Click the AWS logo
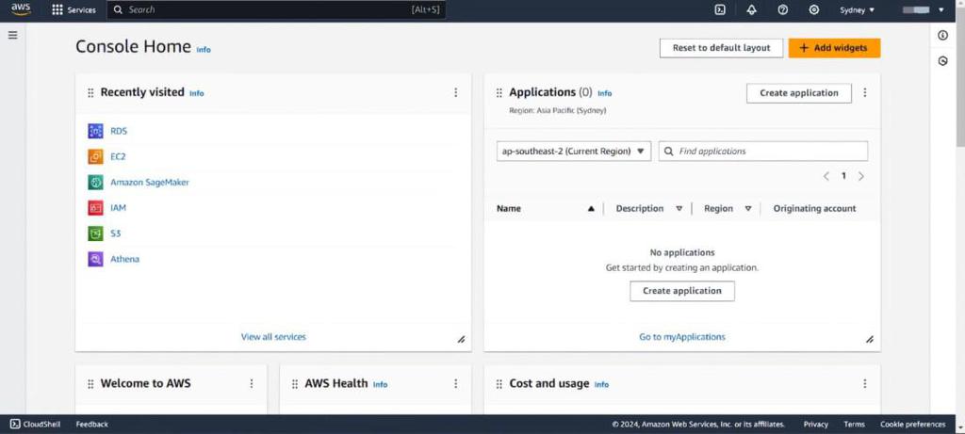Viewport: 965px width, 434px height. [x=22, y=9]
